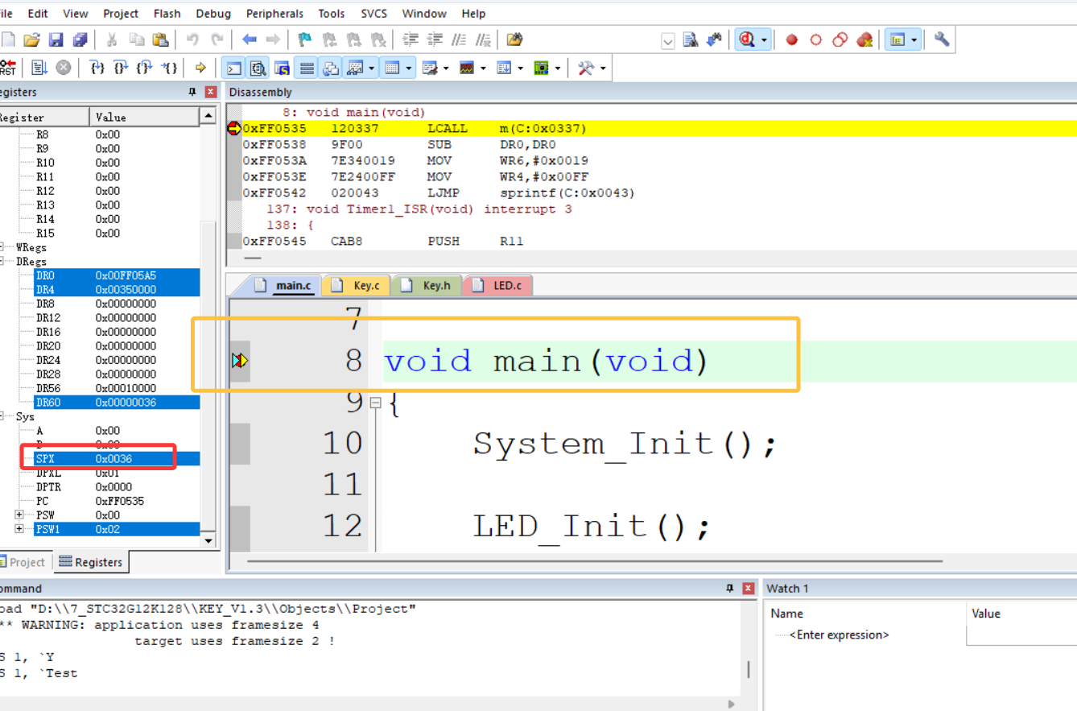Click the Registers panel scroll-down arrow
Image resolution: width=1077 pixels, height=711 pixels.
click(208, 540)
